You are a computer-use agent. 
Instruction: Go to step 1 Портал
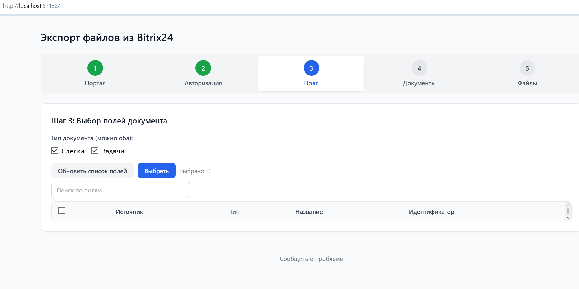(x=95, y=73)
